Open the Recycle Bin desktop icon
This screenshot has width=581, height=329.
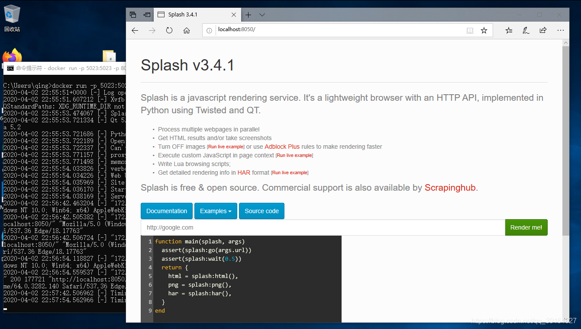(12, 19)
